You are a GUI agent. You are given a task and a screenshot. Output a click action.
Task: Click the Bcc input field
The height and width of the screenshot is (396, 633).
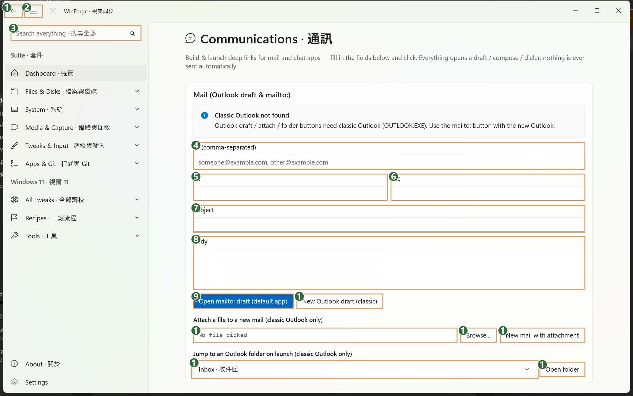(488, 193)
